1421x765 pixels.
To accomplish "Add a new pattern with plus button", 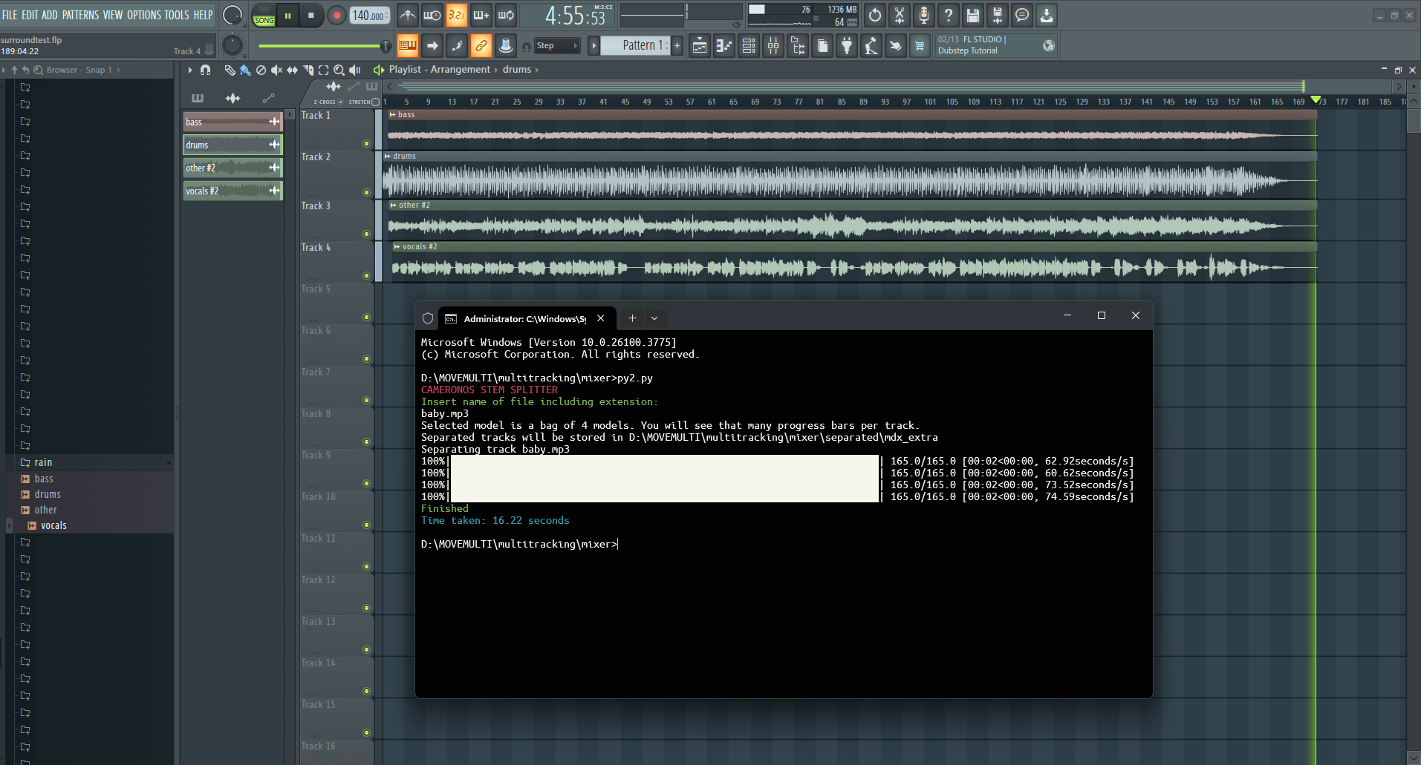I will [x=677, y=46].
